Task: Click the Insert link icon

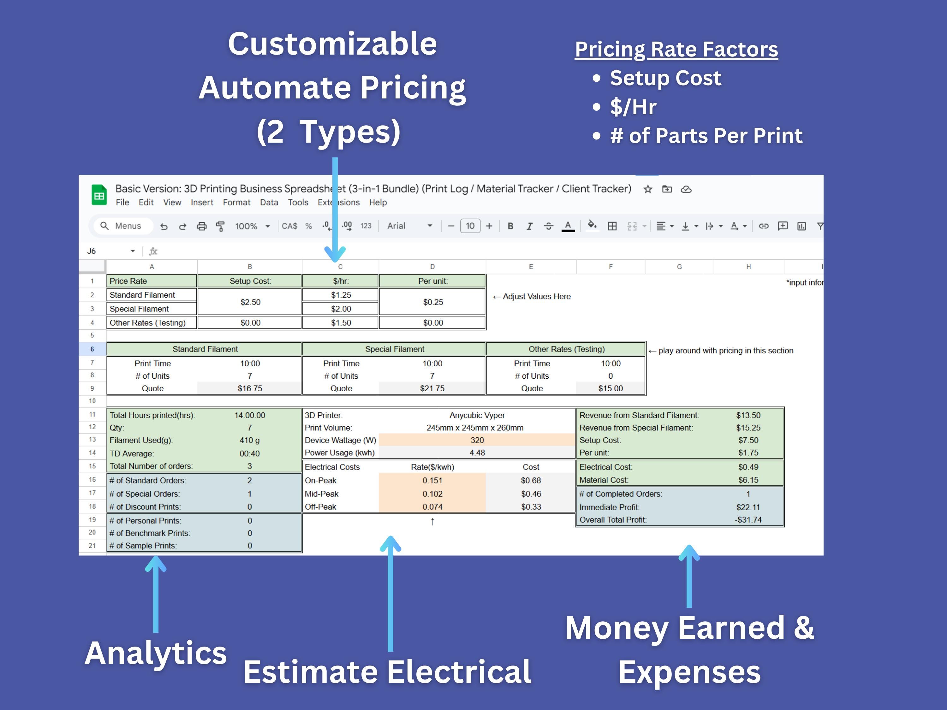Action: point(765,226)
